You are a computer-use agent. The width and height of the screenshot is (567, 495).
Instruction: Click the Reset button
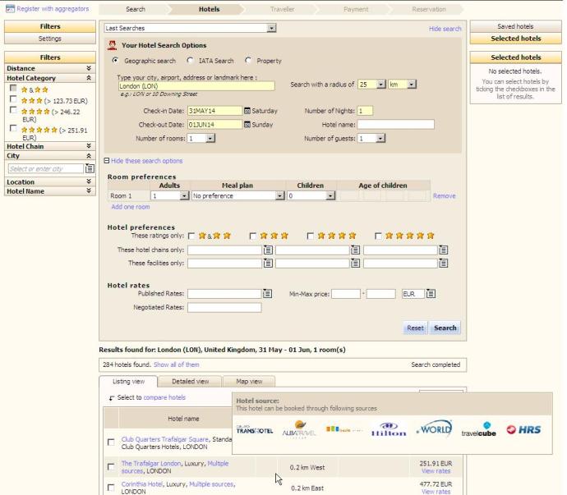[415, 328]
